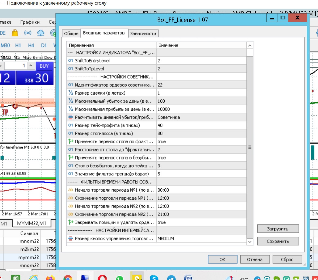Open Opera browser from the taskbar
Image resolution: width=318 pixels, height=280 pixels.
pyautogui.click(x=102, y=278)
